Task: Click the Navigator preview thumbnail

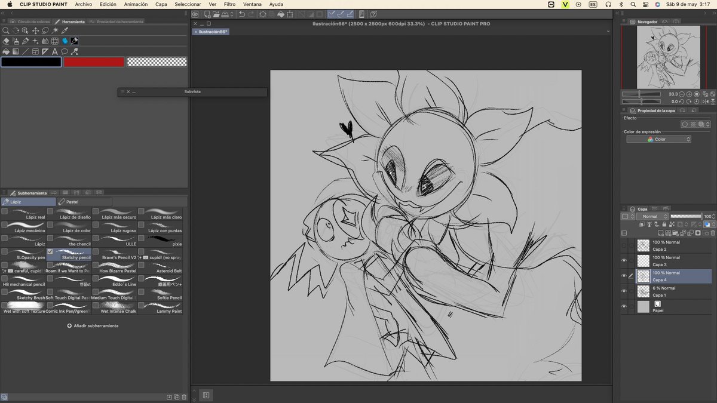Action: (667, 57)
